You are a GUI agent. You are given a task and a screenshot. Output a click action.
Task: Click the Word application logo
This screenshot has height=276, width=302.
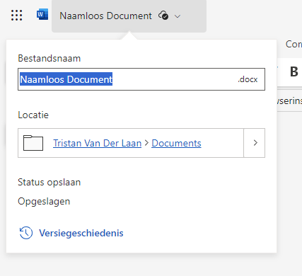click(42, 15)
